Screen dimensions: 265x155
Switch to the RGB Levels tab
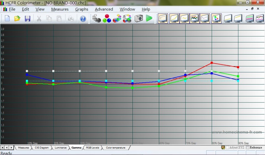92,148
